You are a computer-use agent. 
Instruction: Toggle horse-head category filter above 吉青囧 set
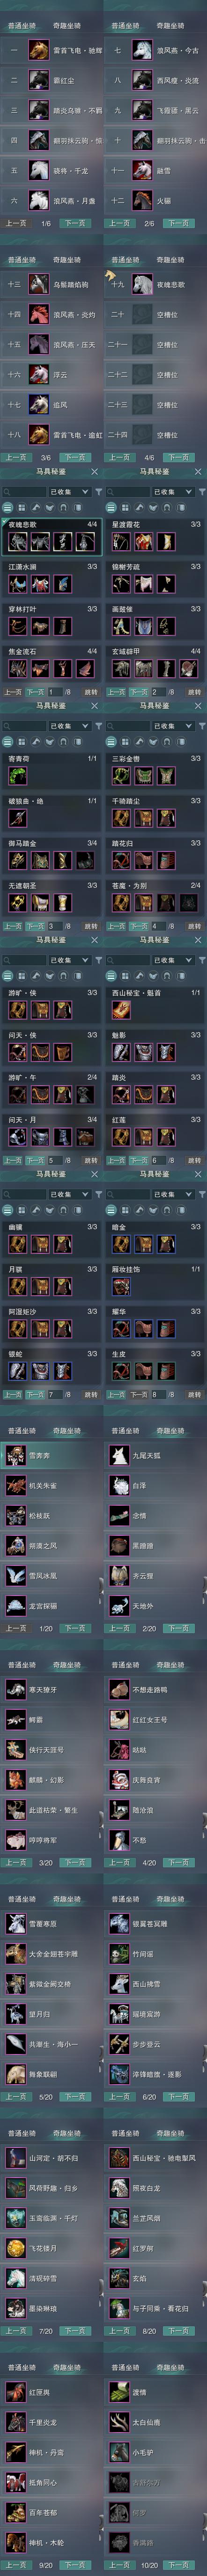(36, 741)
